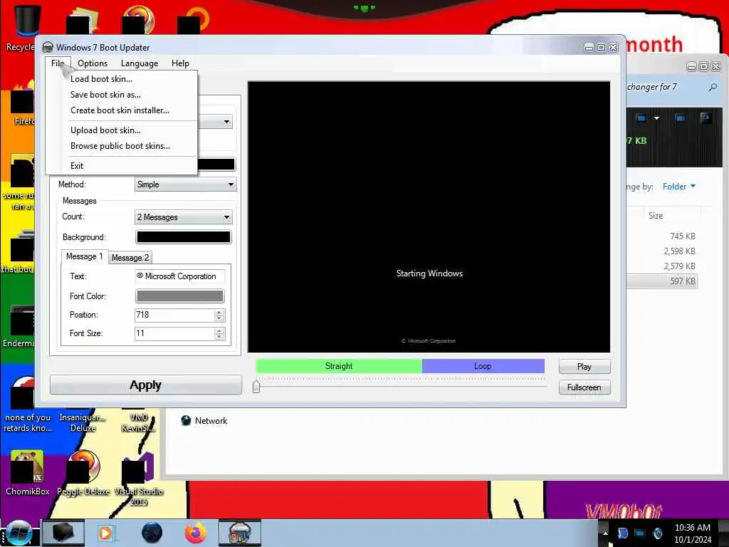Click the Fullscreen button
729x547 pixels.
tap(584, 387)
